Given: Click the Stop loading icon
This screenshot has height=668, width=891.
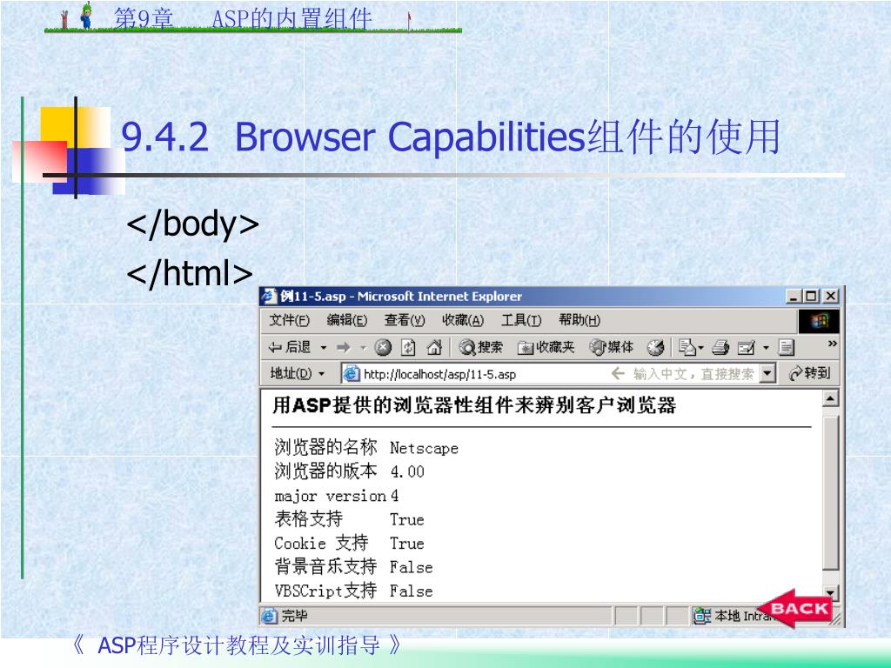Looking at the screenshot, I should click(384, 347).
